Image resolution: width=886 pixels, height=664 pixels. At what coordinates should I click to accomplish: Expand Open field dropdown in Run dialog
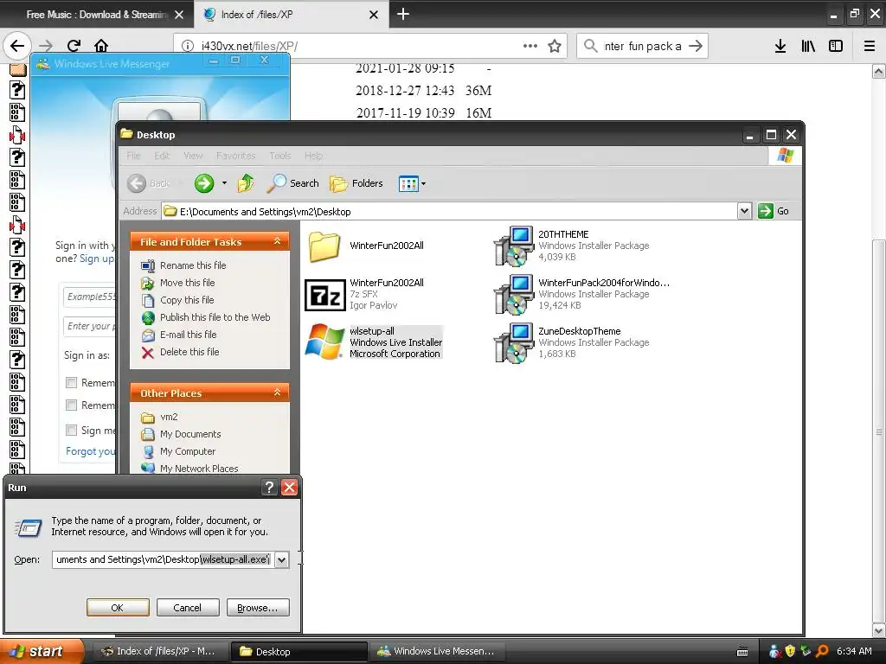[x=281, y=559]
